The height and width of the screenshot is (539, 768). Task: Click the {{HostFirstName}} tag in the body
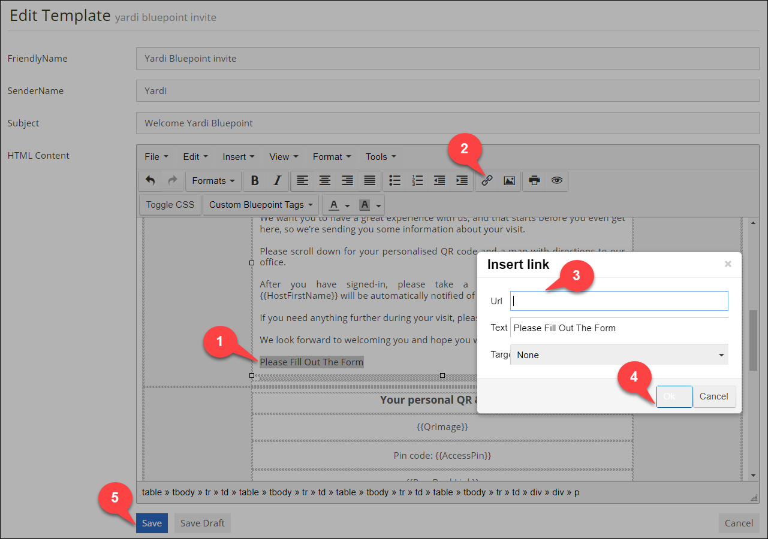tap(299, 295)
